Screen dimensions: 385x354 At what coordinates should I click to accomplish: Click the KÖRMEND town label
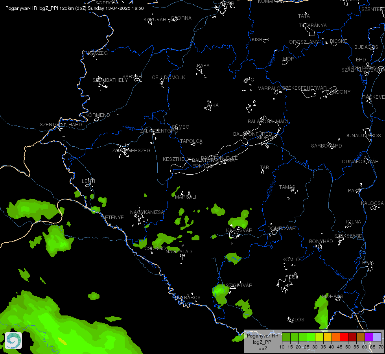tap(98, 115)
